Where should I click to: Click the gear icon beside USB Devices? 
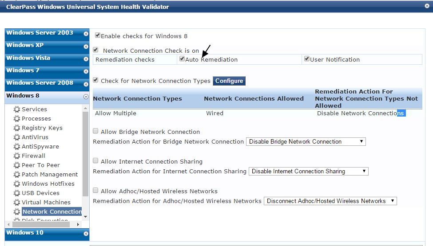[x=17, y=193]
